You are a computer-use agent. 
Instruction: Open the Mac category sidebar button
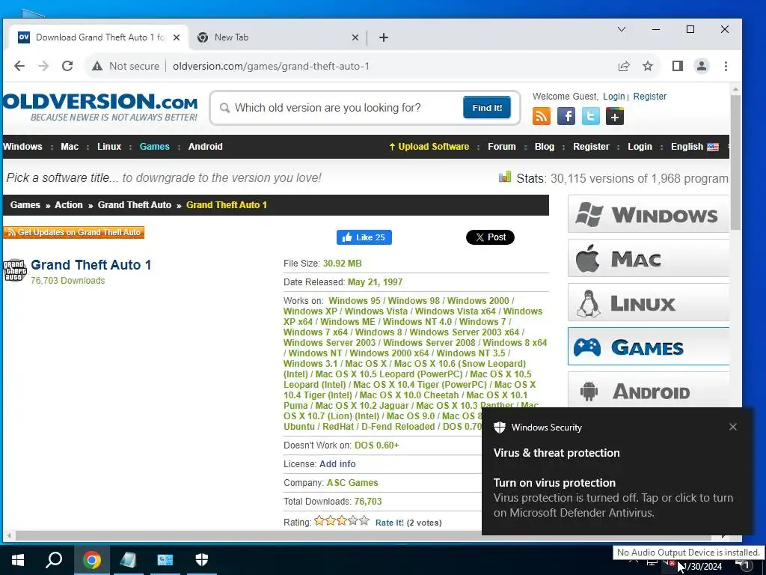(x=649, y=258)
